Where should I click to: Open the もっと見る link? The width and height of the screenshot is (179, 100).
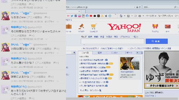[x=84, y=90]
